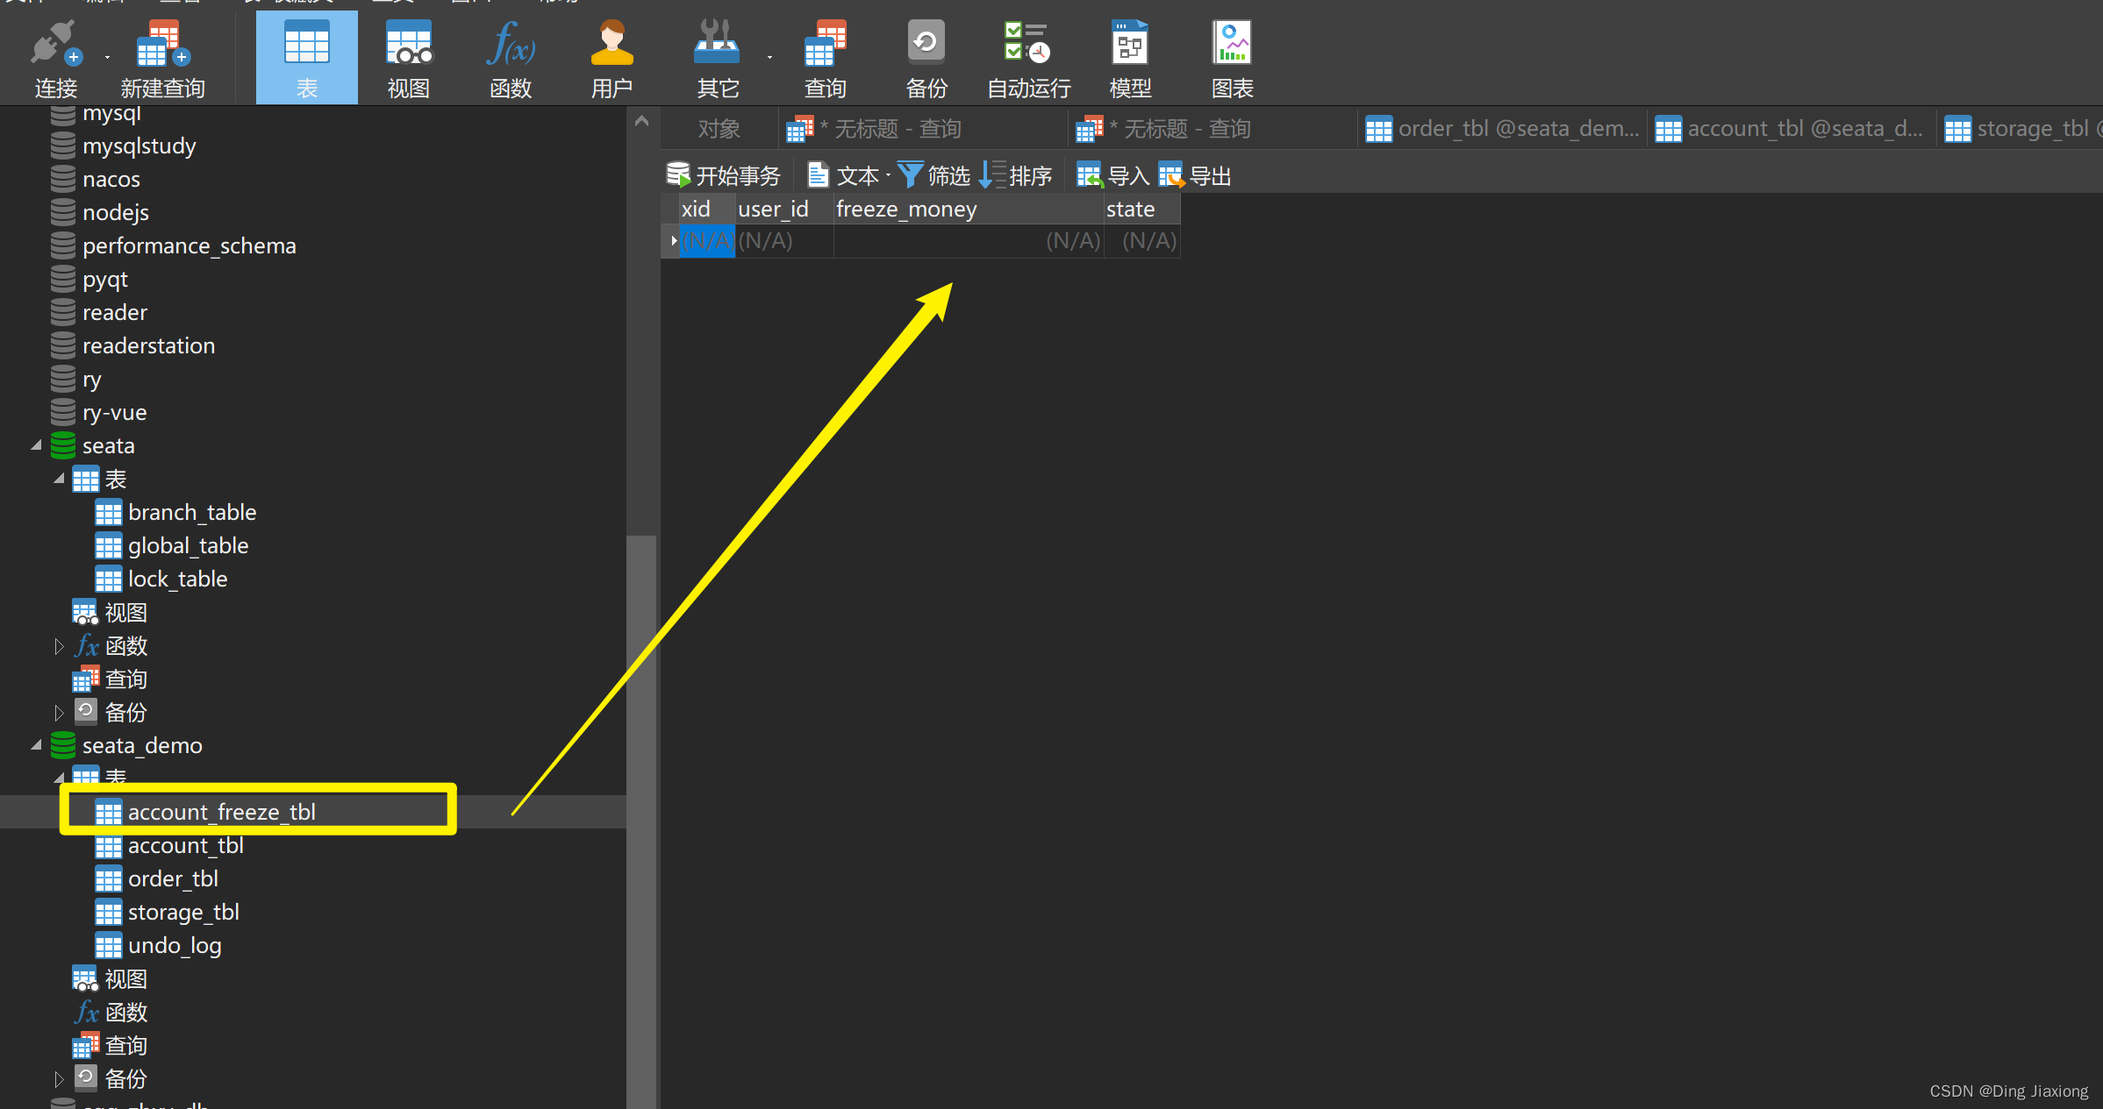This screenshot has height=1109, width=2103.
Task: Select the account_freeze_tbl table
Action: click(x=221, y=812)
